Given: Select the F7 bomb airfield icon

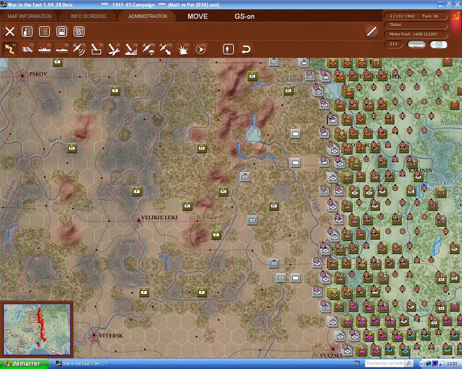Looking at the screenshot, I should pyautogui.click(x=114, y=49).
